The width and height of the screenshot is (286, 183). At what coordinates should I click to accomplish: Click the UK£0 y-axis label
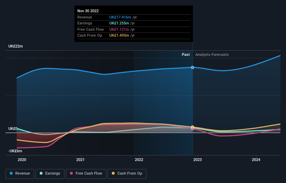(x=13, y=129)
